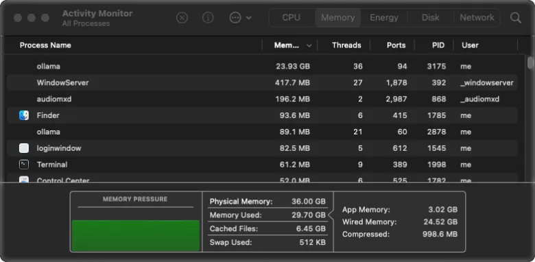Select the loginwindow app icon
This screenshot has width=535, height=262.
[24, 148]
